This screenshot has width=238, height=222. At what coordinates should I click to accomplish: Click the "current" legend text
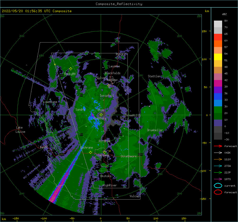tap(230, 186)
